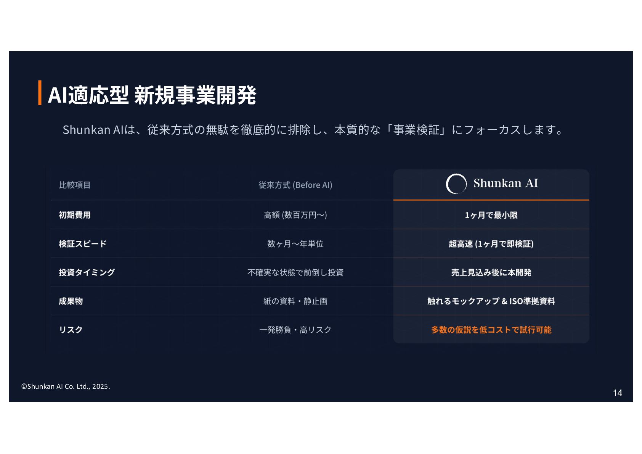Click the cell '触れるモックアップ & ISO準拠資料'
The width and height of the screenshot is (642, 454).
[x=491, y=301]
